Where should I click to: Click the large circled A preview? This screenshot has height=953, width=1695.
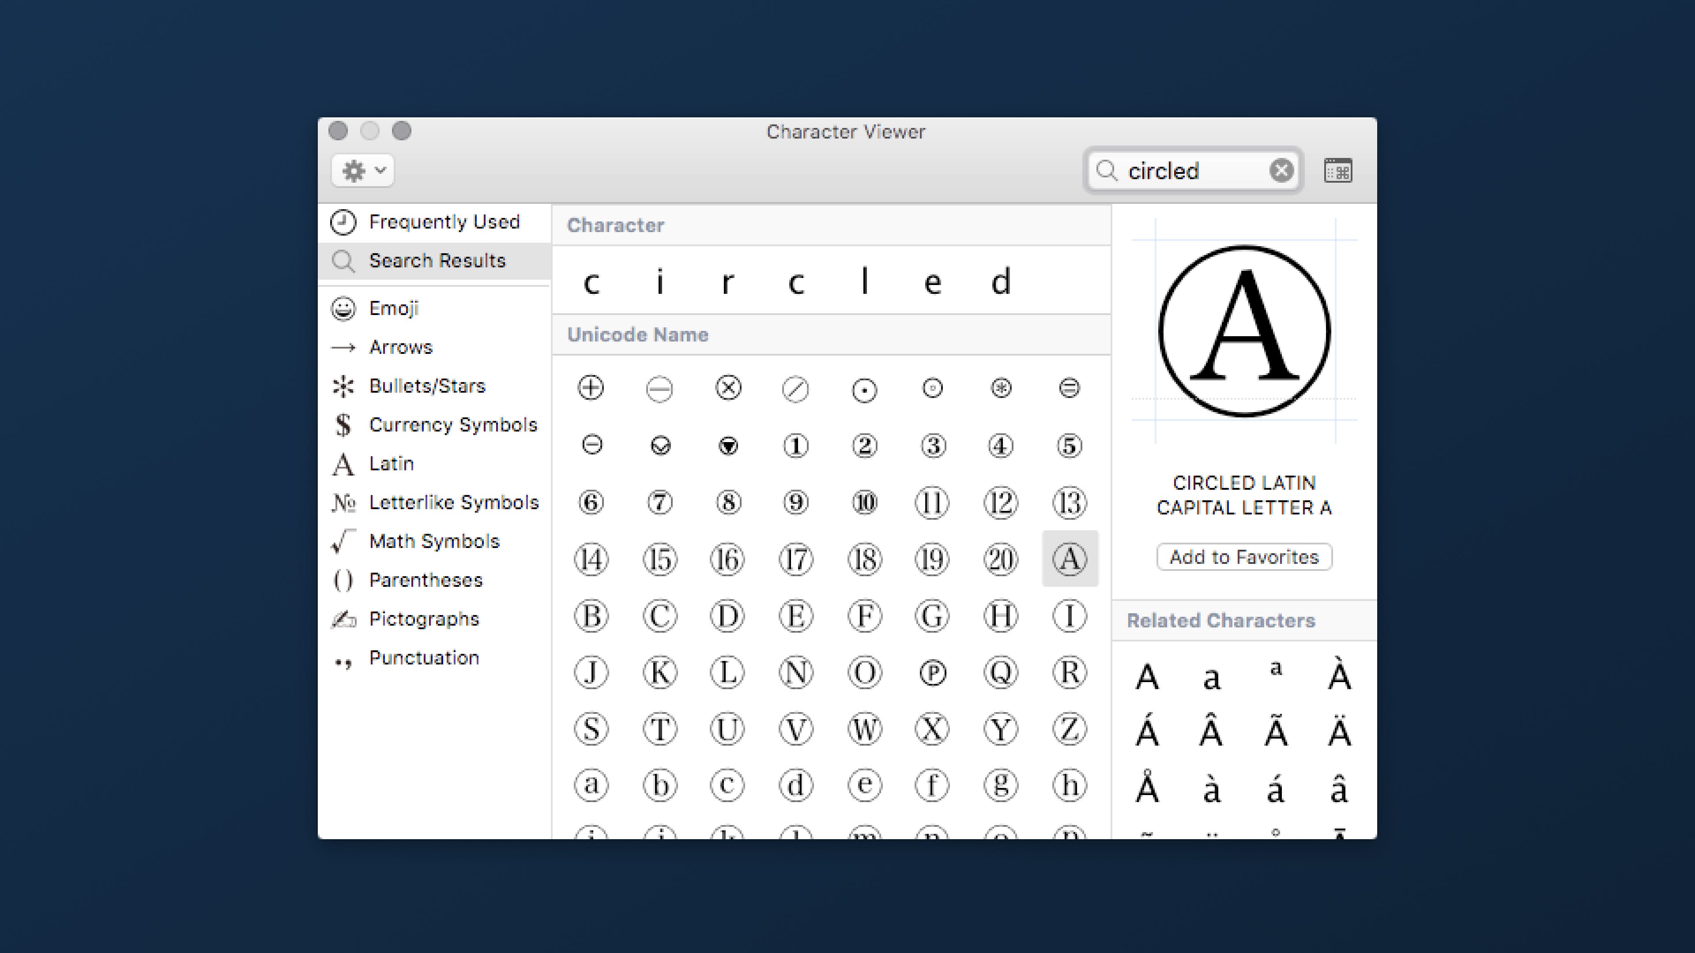click(x=1243, y=331)
